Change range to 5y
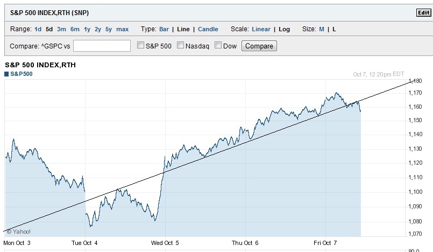Viewport: 433px width, 252px height. [109, 29]
